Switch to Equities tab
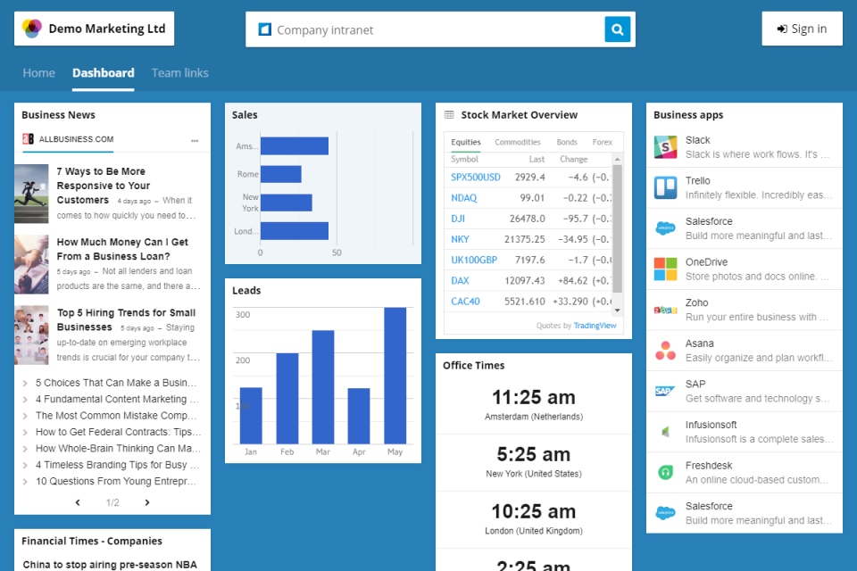This screenshot has width=857, height=571. tap(466, 142)
